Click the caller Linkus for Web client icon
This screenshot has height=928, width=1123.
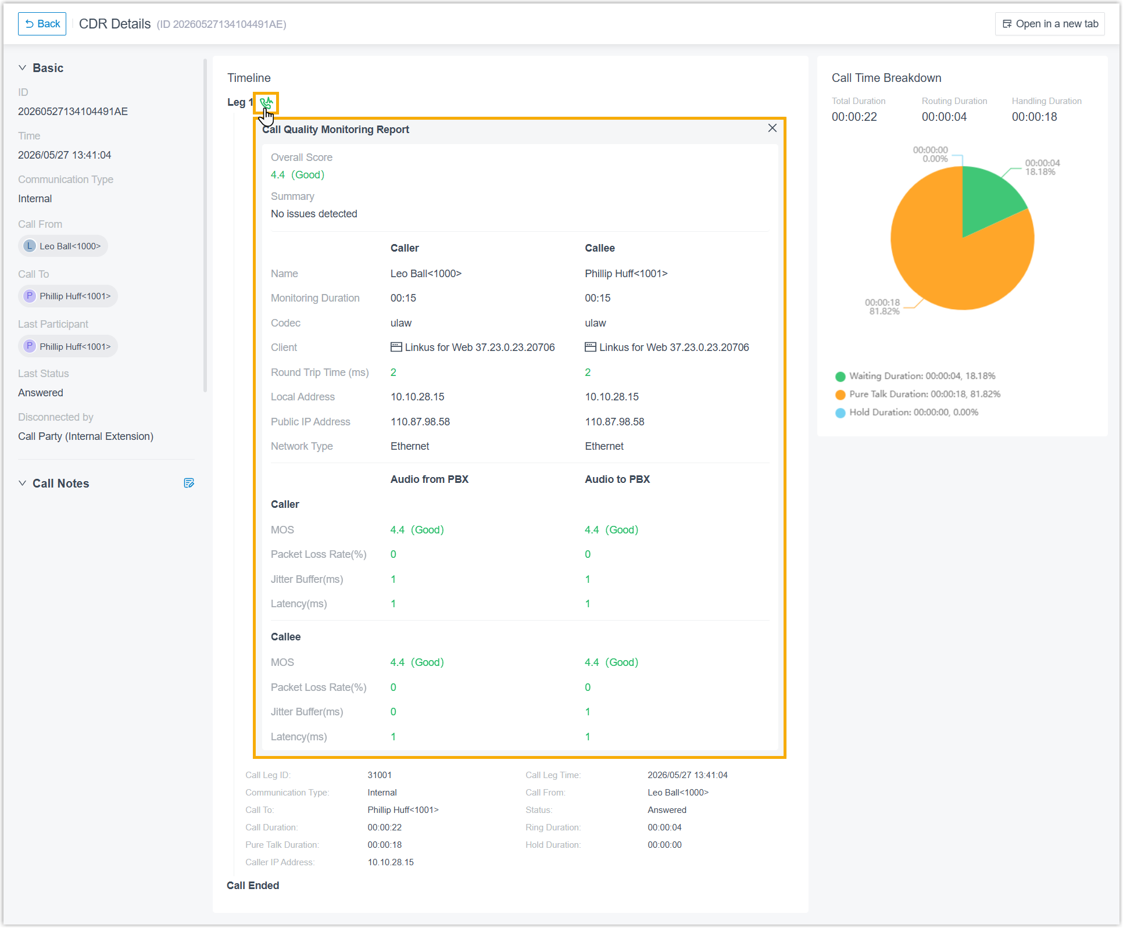pos(396,347)
